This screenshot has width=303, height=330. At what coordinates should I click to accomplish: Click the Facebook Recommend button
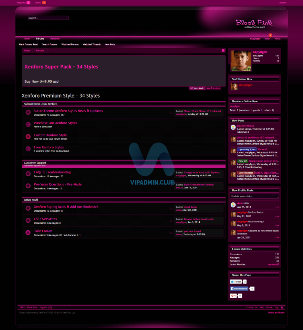[x=239, y=288]
